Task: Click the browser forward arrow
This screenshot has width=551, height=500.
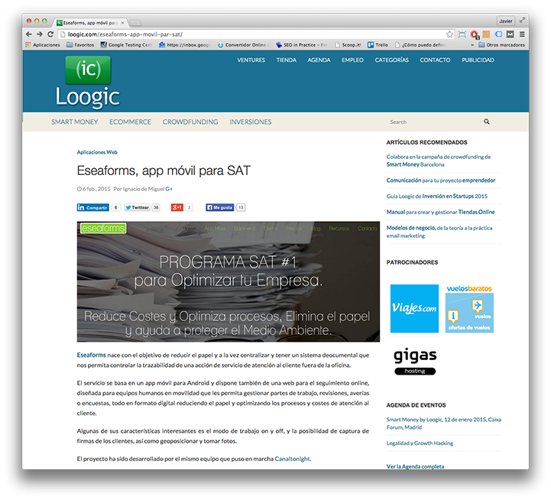Action: (40, 34)
